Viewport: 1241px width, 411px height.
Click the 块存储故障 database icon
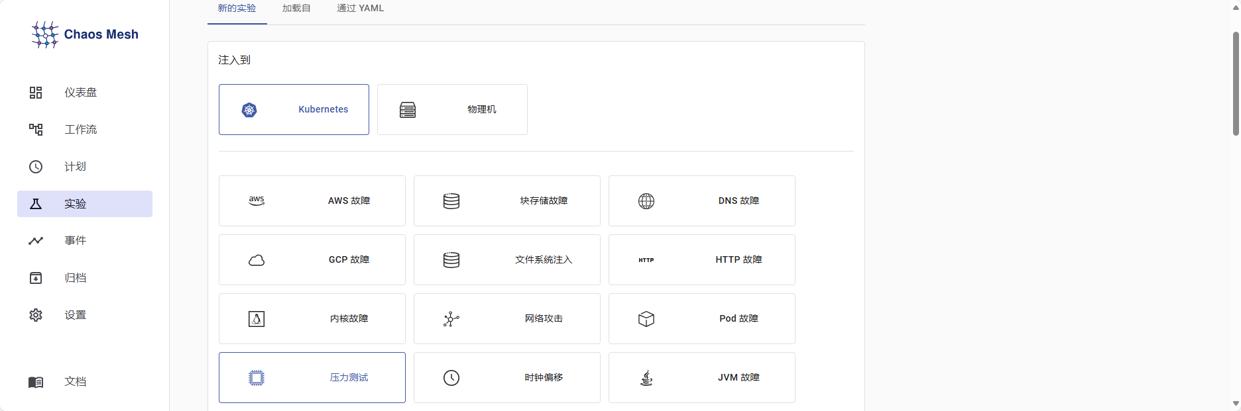[451, 201]
